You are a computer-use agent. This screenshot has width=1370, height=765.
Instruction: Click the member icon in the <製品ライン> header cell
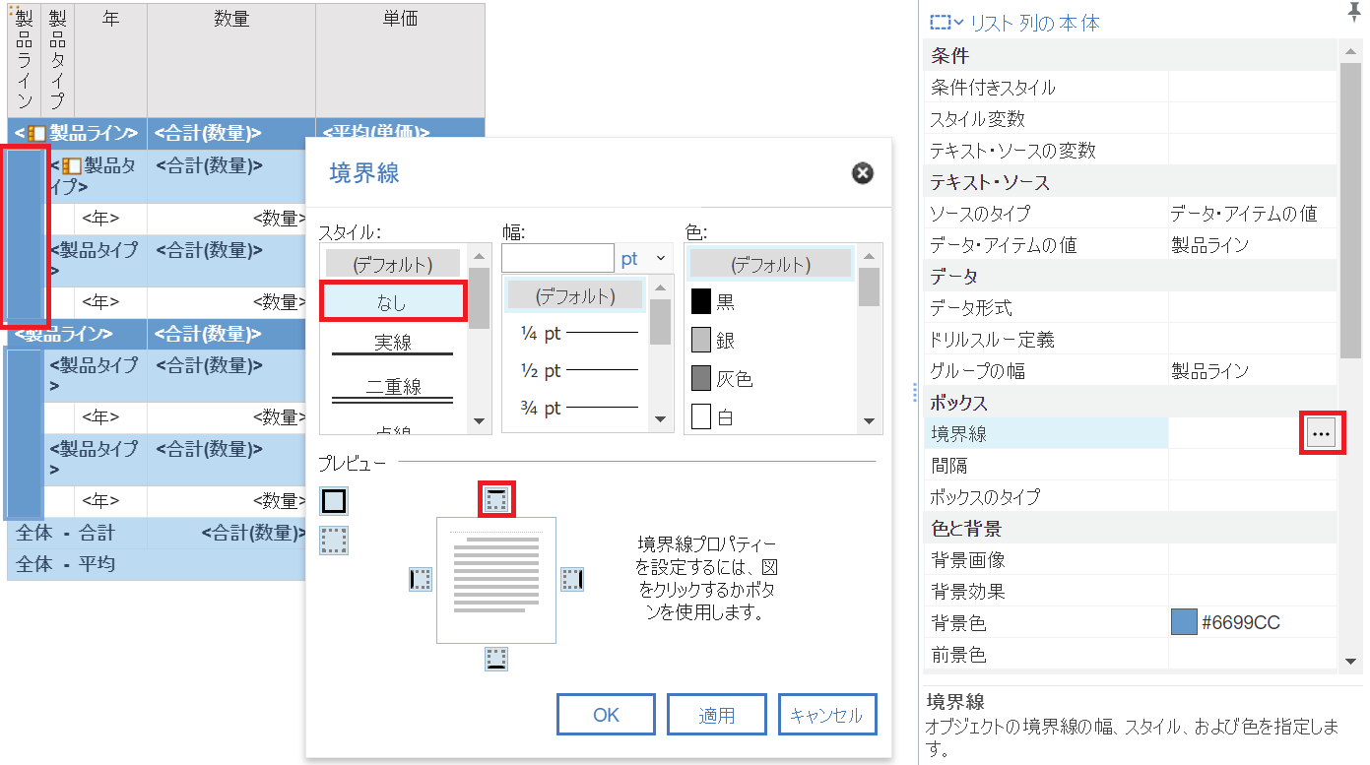36,133
